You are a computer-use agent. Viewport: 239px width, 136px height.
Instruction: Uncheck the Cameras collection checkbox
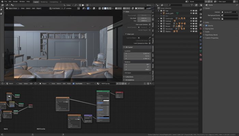161,21
